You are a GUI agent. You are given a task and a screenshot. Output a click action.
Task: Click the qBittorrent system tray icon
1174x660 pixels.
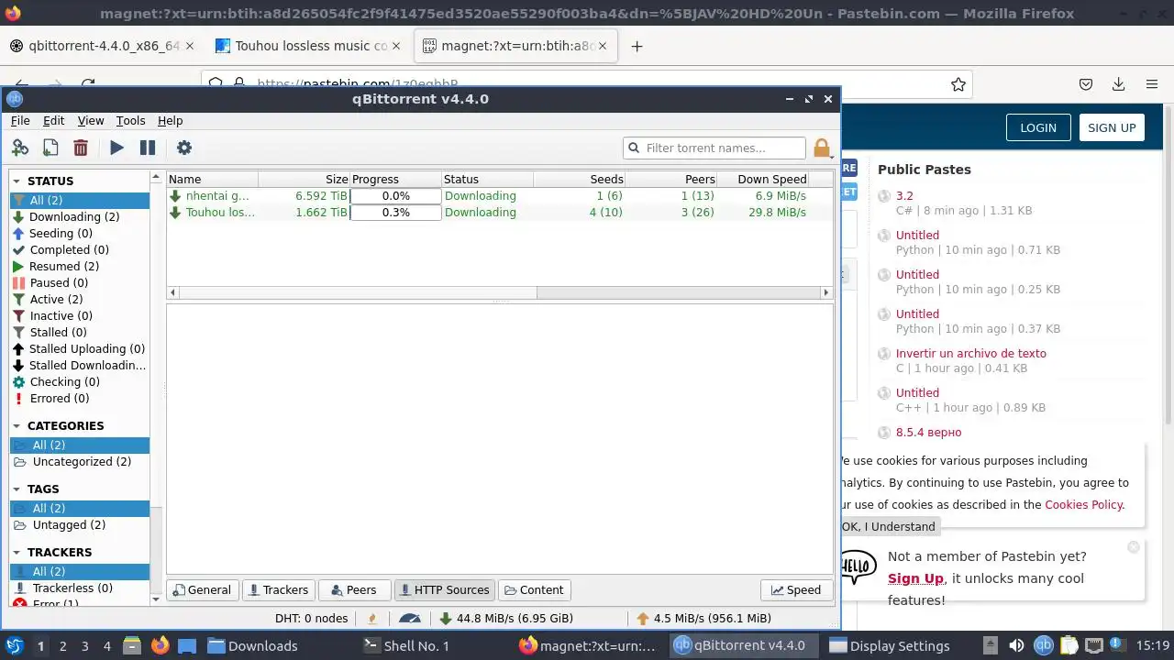[1044, 645]
